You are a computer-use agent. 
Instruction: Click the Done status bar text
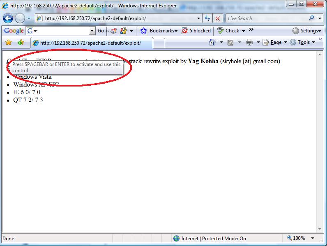pos(8,239)
